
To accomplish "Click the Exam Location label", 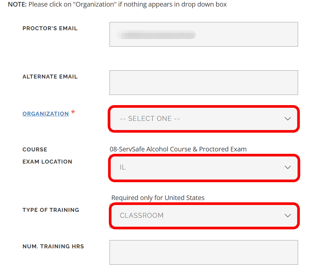I will pyautogui.click(x=47, y=162).
